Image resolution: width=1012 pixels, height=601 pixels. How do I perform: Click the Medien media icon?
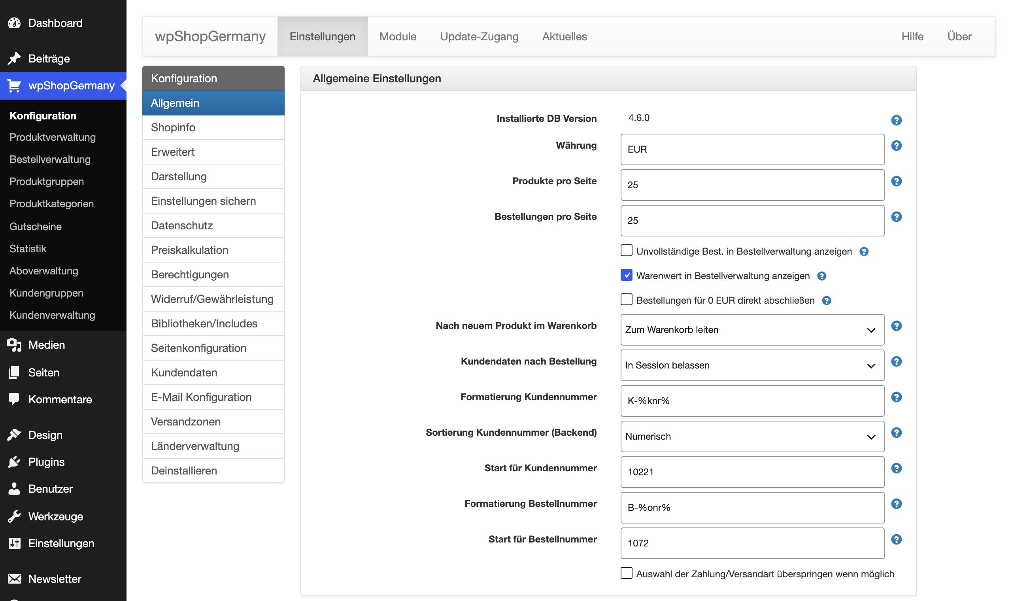click(x=14, y=345)
